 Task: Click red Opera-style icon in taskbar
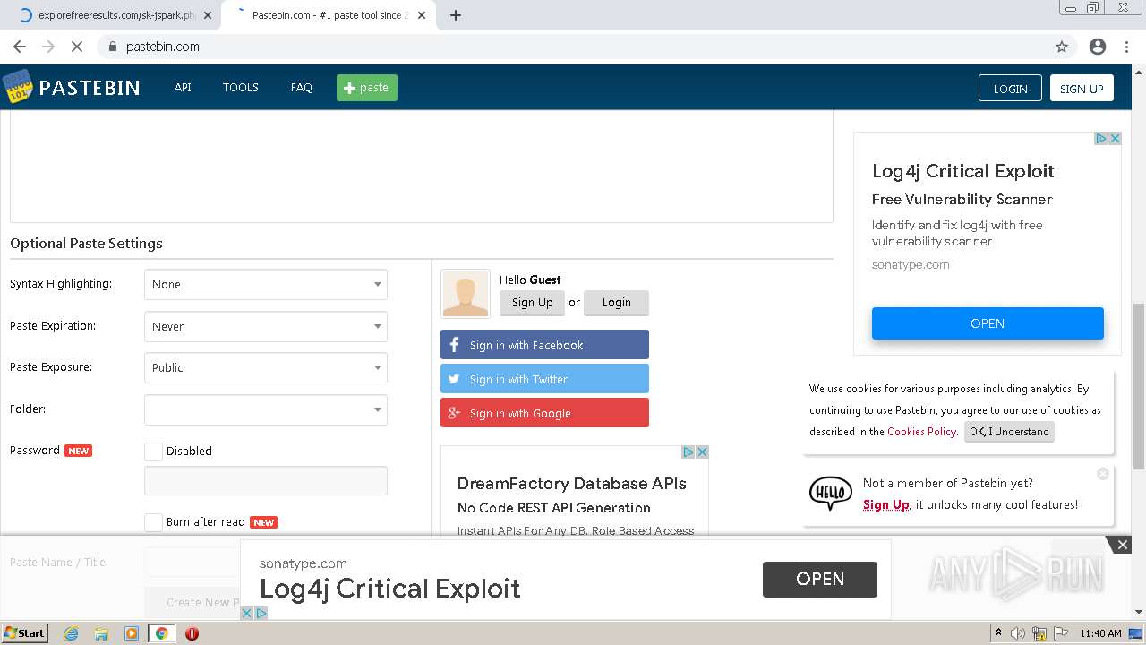click(x=192, y=633)
